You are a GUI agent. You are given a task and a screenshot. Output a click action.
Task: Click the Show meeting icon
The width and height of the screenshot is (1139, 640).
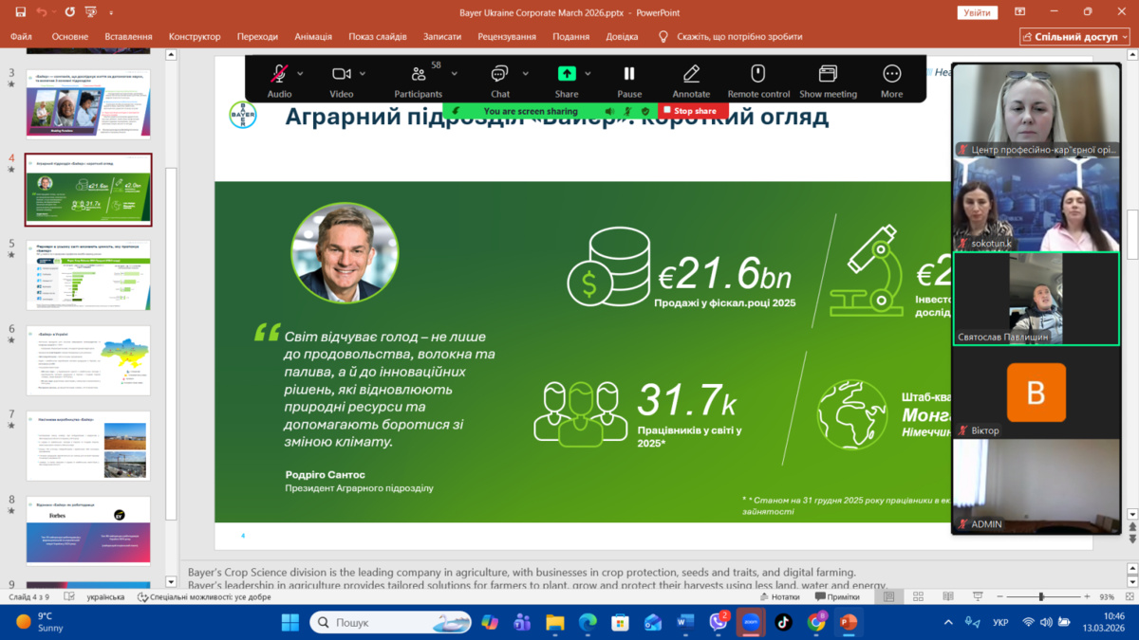(828, 74)
